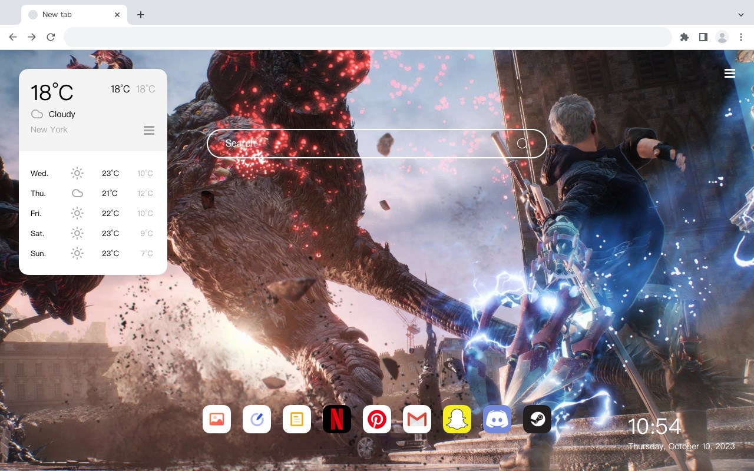Image resolution: width=754 pixels, height=471 pixels.
Task: Open the weather widget menu icon
Action: 149,130
